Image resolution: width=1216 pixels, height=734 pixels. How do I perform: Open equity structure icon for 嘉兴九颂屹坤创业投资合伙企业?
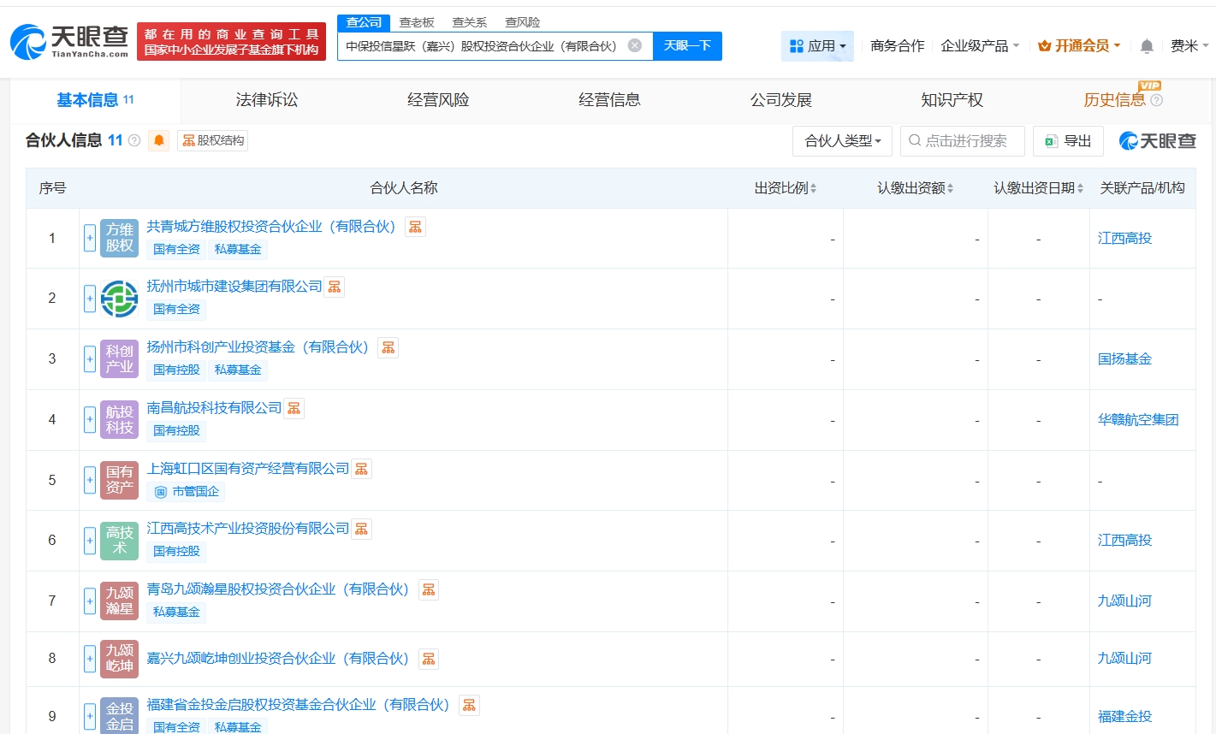429,659
